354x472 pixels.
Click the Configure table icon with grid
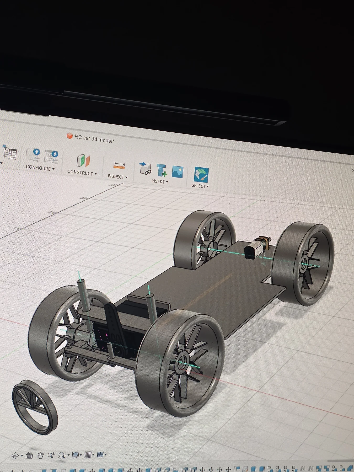(x=51, y=156)
